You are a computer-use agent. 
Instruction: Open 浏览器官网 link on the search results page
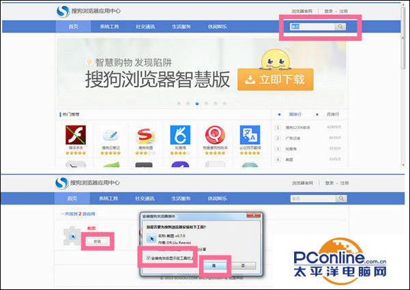coord(302,183)
